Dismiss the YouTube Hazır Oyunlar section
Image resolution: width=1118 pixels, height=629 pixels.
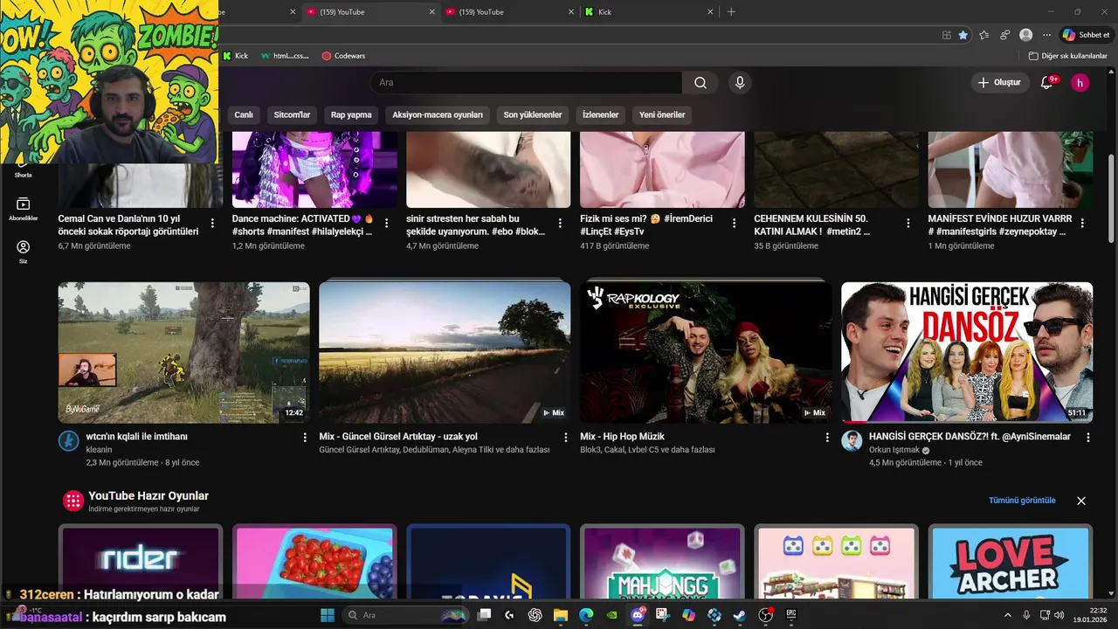point(1081,501)
